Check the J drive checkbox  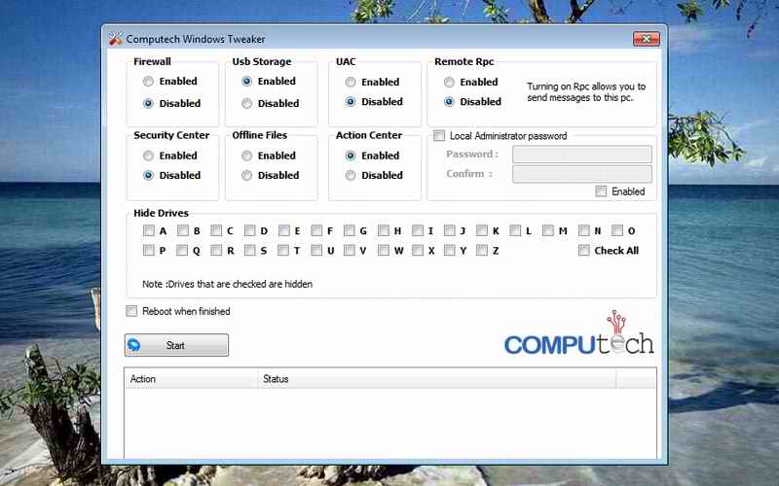(450, 230)
